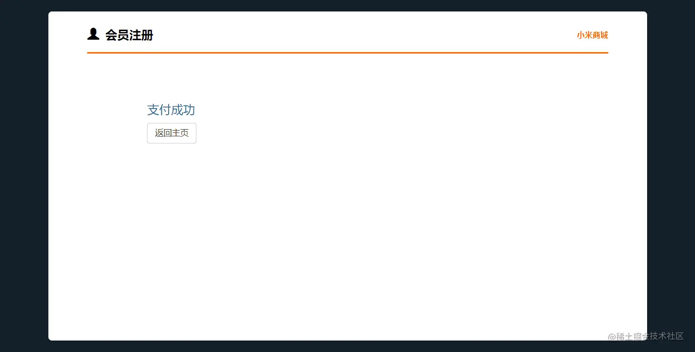Select the black person icon in header
695x352 pixels.
click(93, 34)
